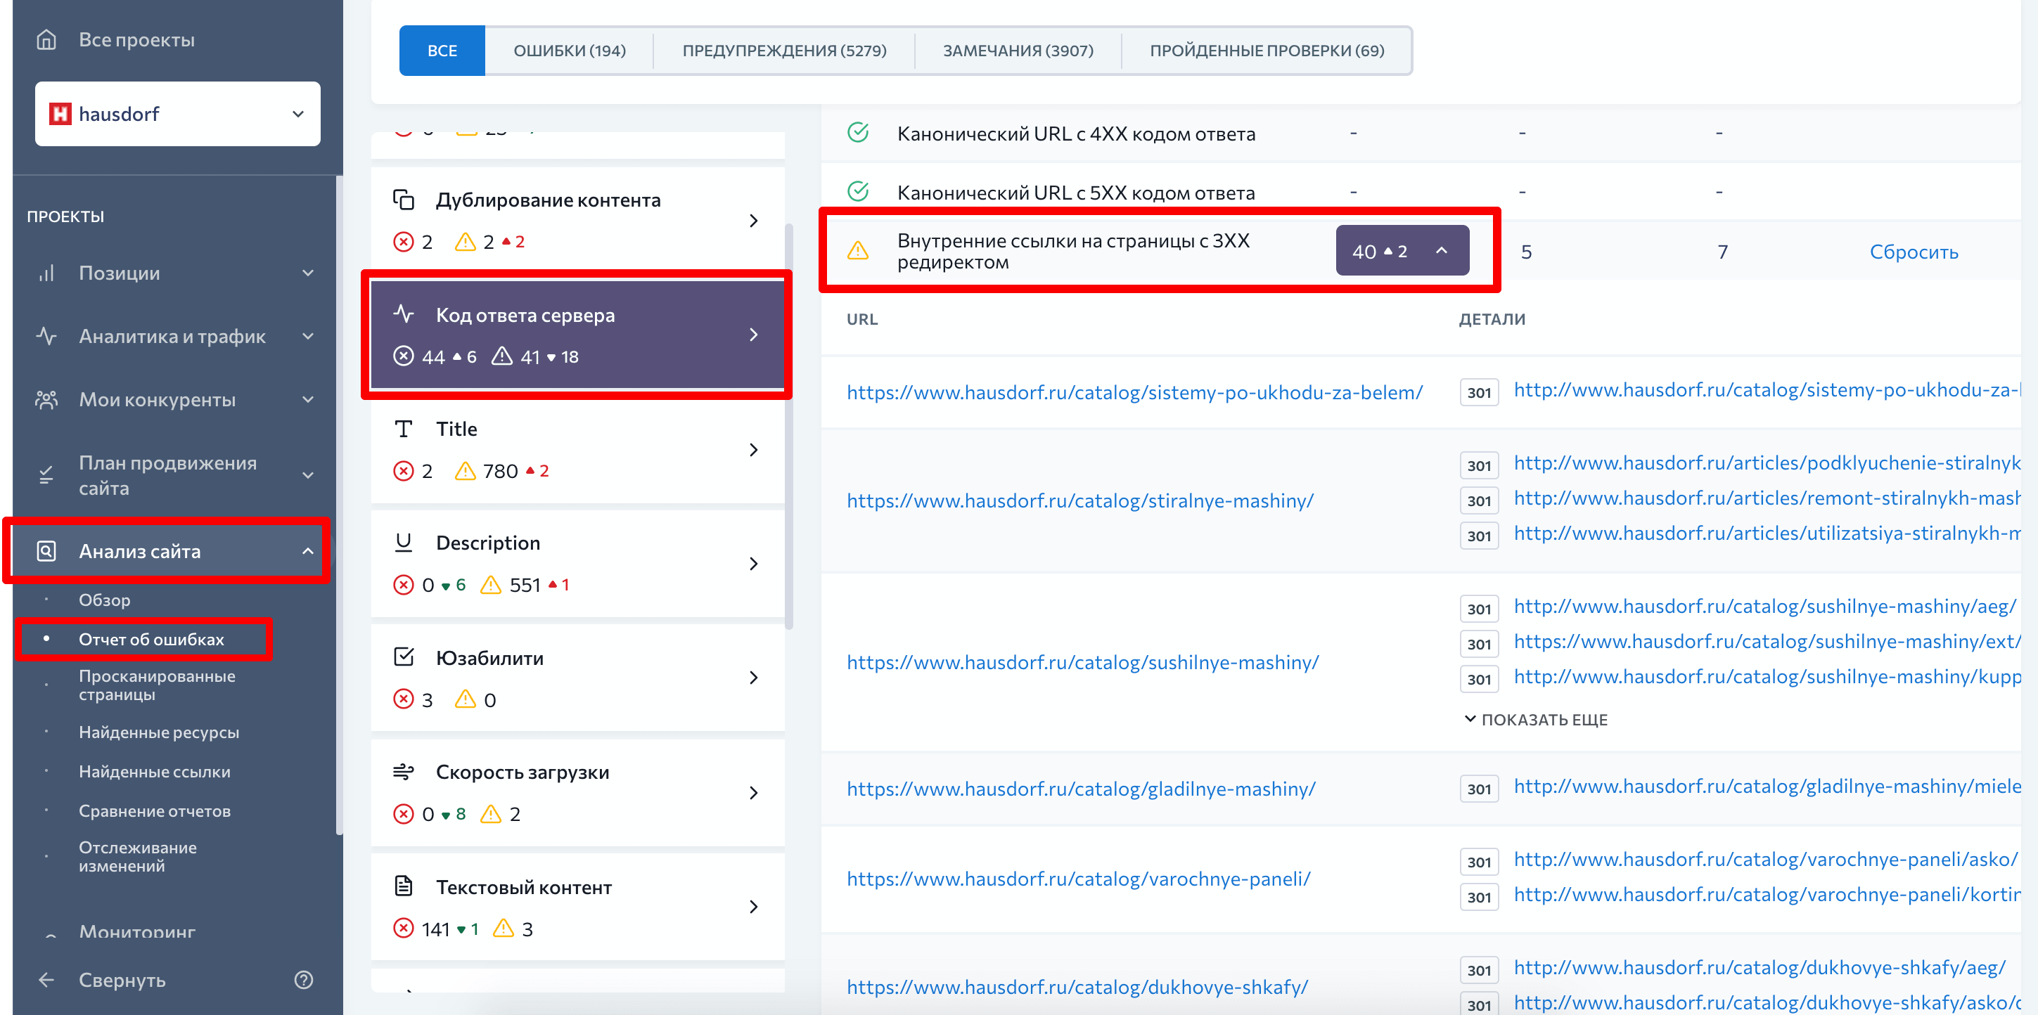Screen dimensions: 2038x1015
Task: Open Скорость загрузки category arrow
Action: [x=753, y=793]
